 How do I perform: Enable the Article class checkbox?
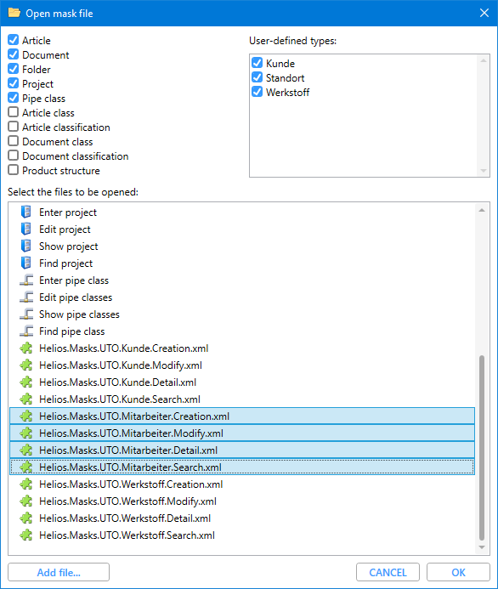coord(13,112)
